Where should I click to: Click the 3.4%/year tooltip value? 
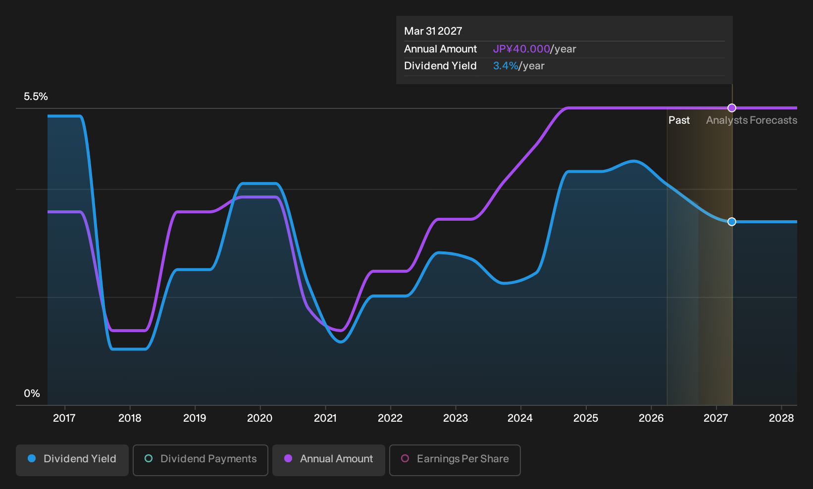tap(519, 66)
